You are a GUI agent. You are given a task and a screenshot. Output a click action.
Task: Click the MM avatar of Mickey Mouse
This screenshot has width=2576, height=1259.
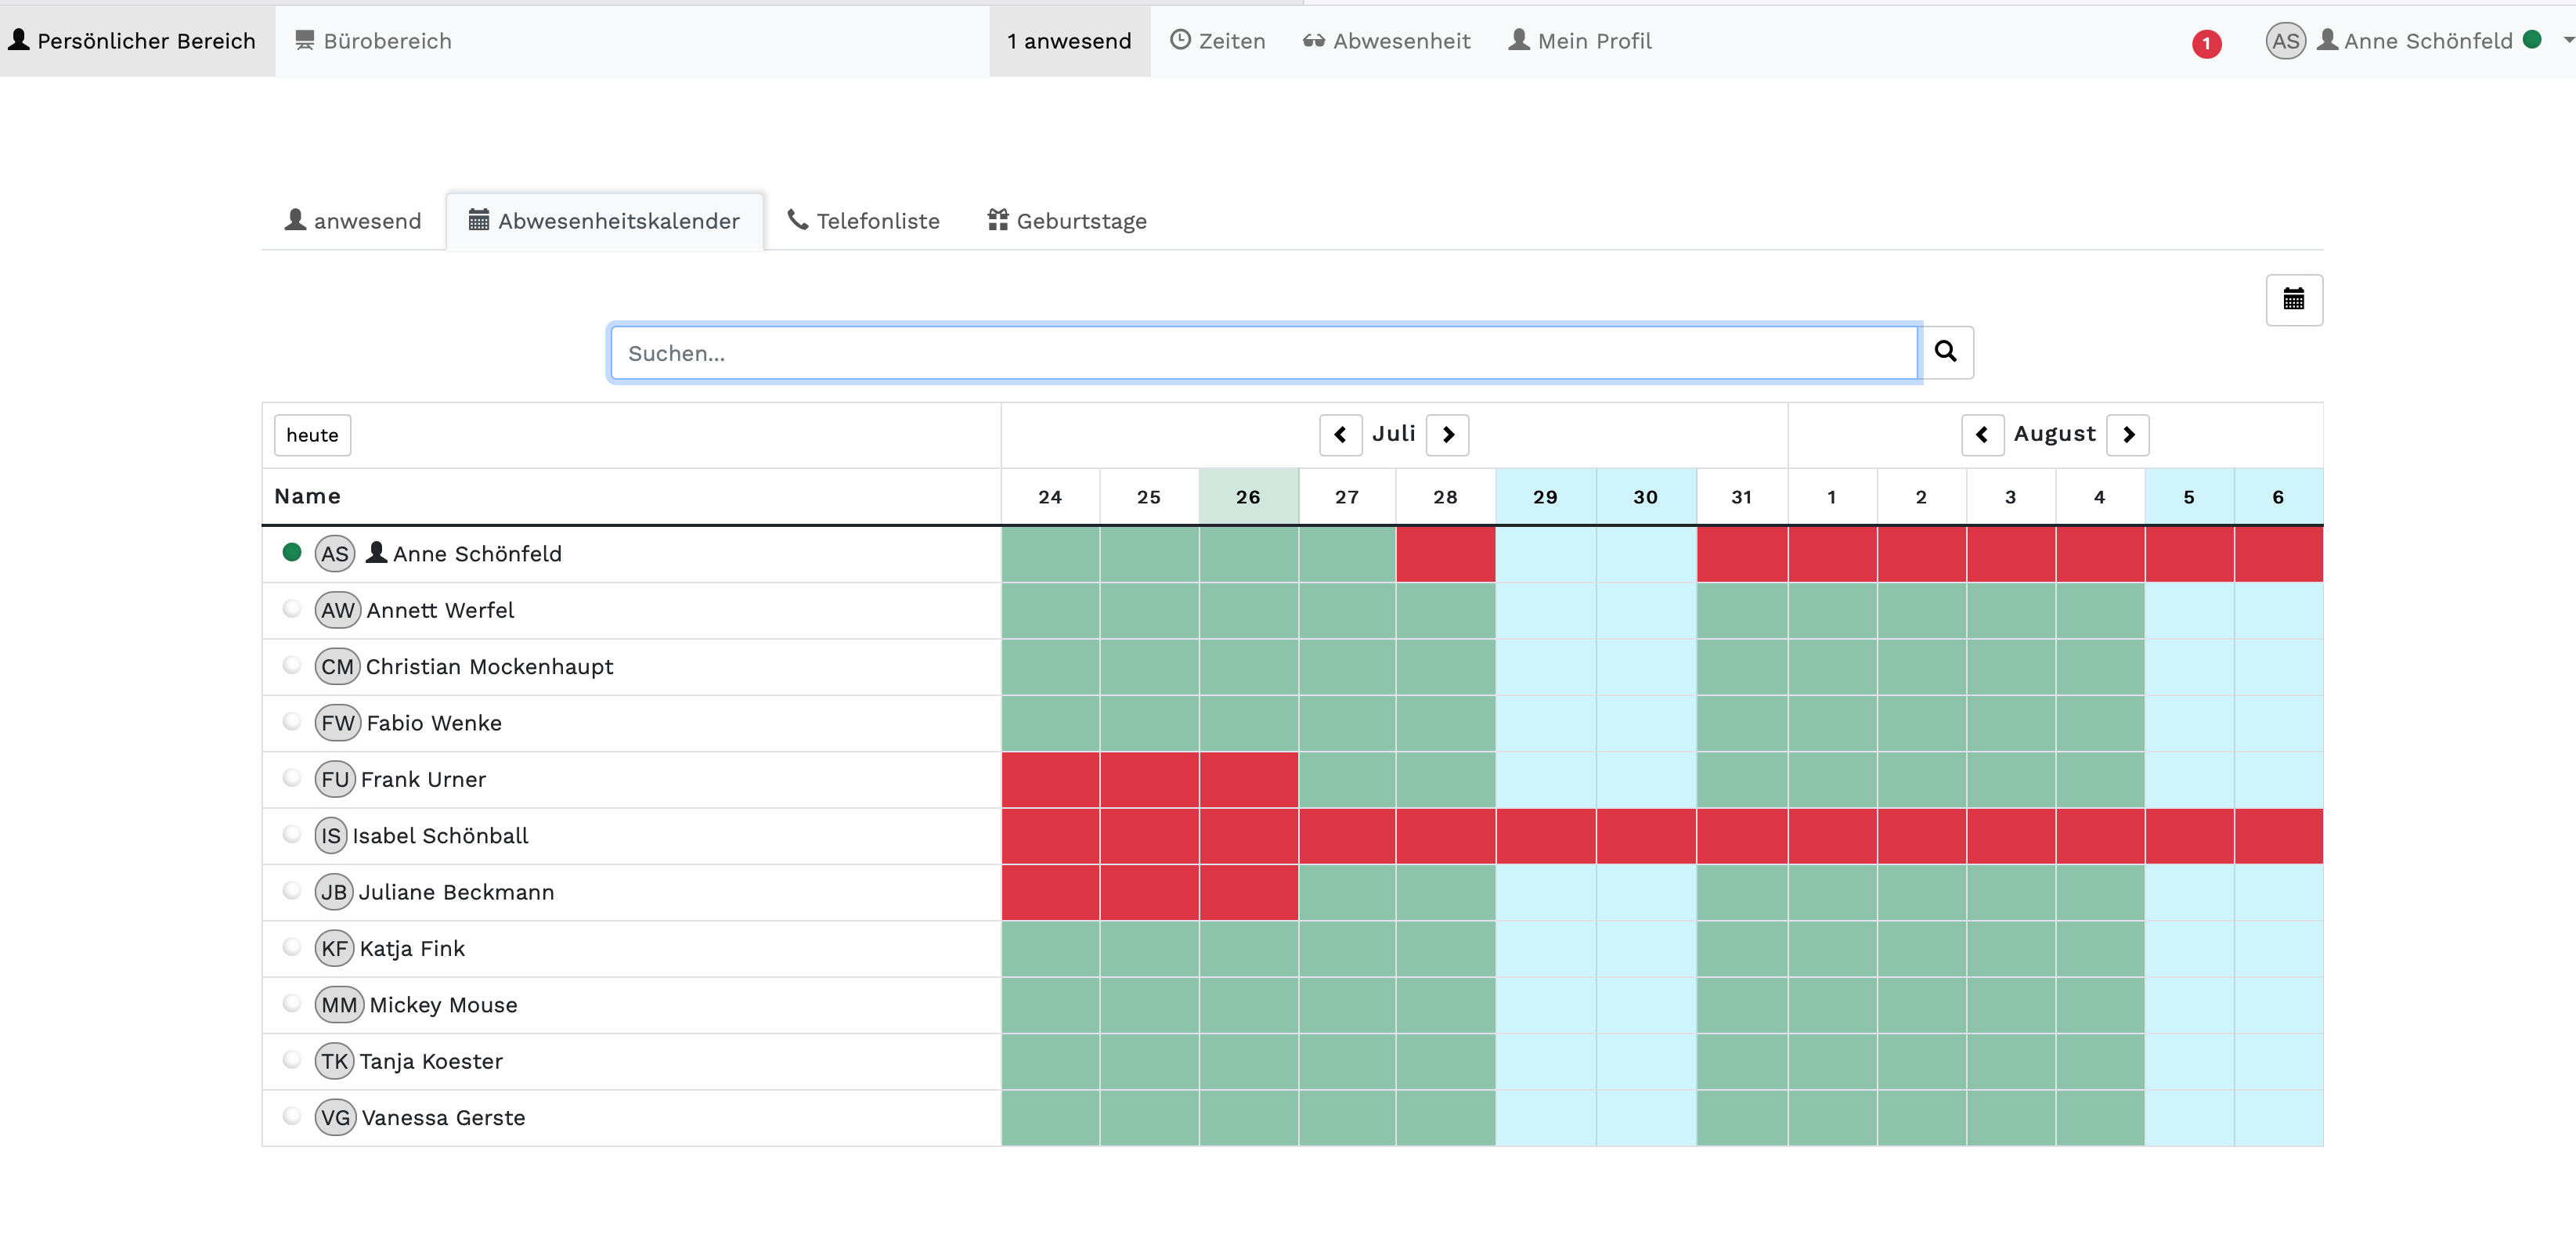pyautogui.click(x=339, y=1005)
